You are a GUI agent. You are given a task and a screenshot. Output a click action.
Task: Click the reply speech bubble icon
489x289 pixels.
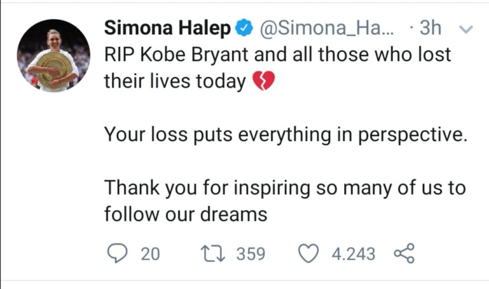pos(117,253)
